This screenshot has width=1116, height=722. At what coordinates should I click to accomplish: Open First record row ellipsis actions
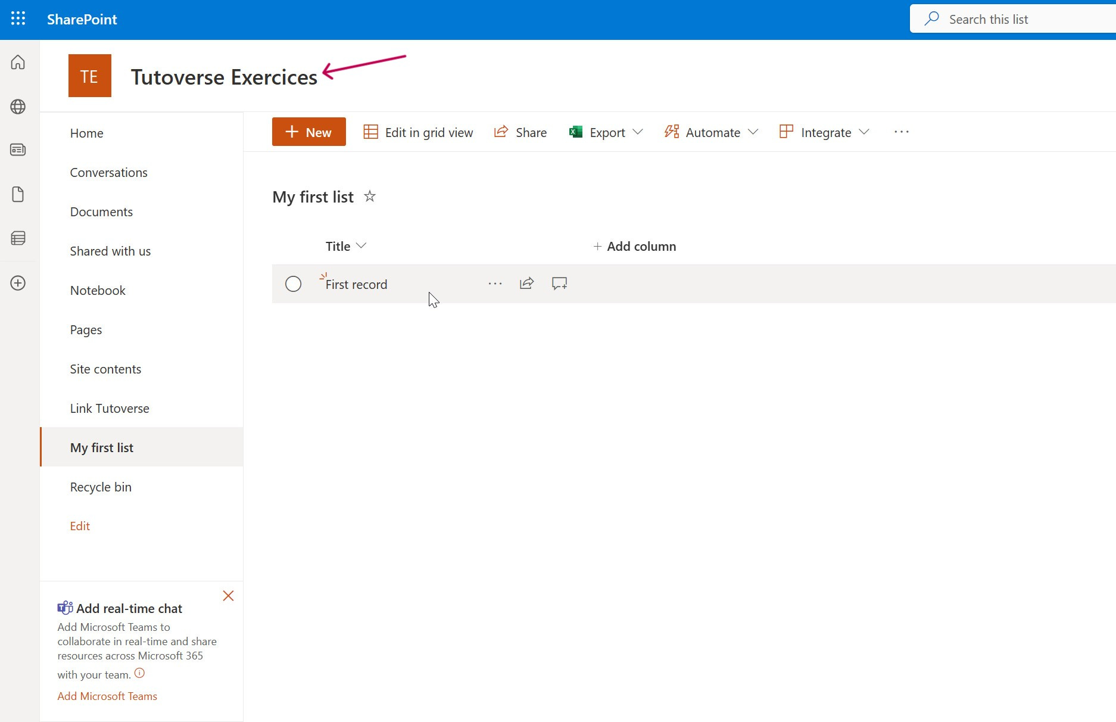(495, 284)
